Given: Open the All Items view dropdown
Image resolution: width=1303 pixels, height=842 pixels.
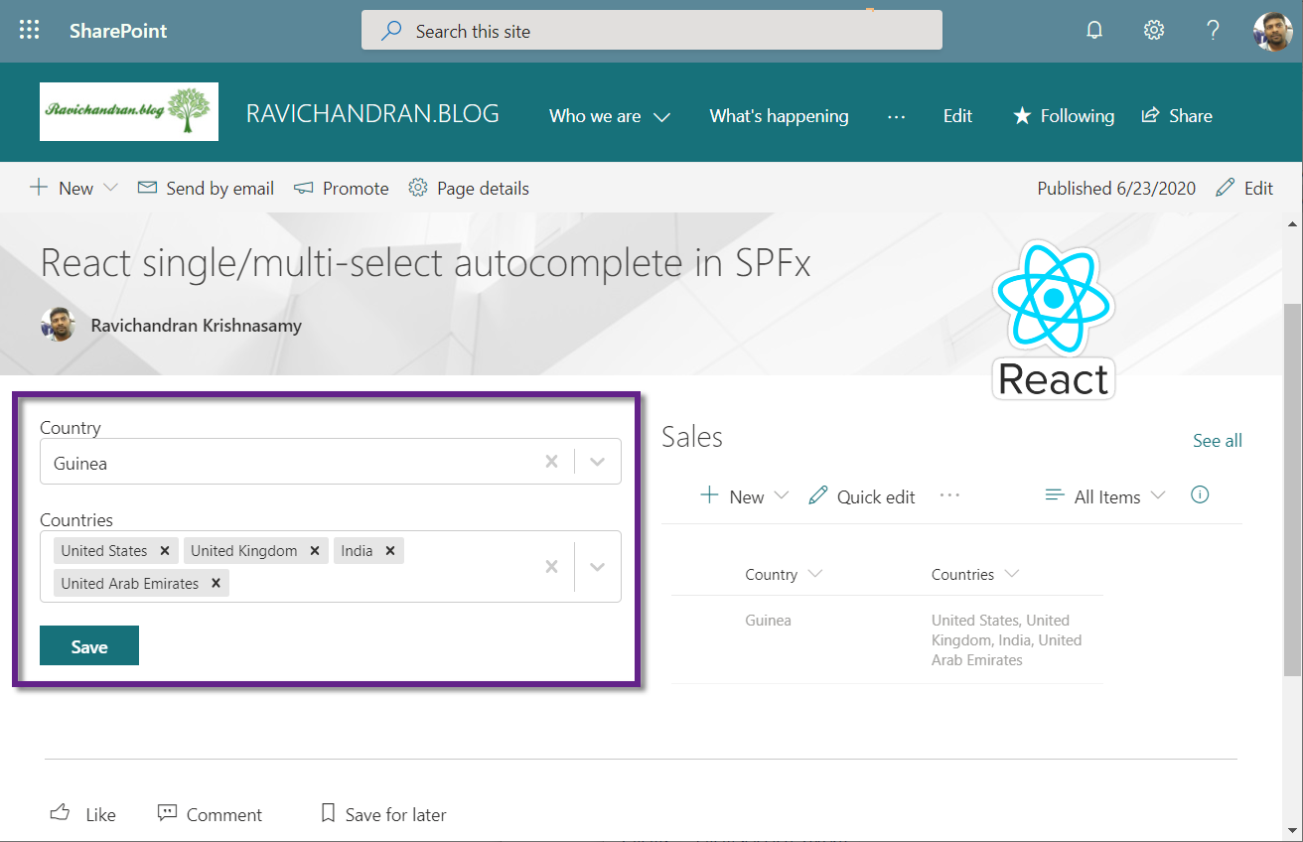Looking at the screenshot, I should (1105, 496).
